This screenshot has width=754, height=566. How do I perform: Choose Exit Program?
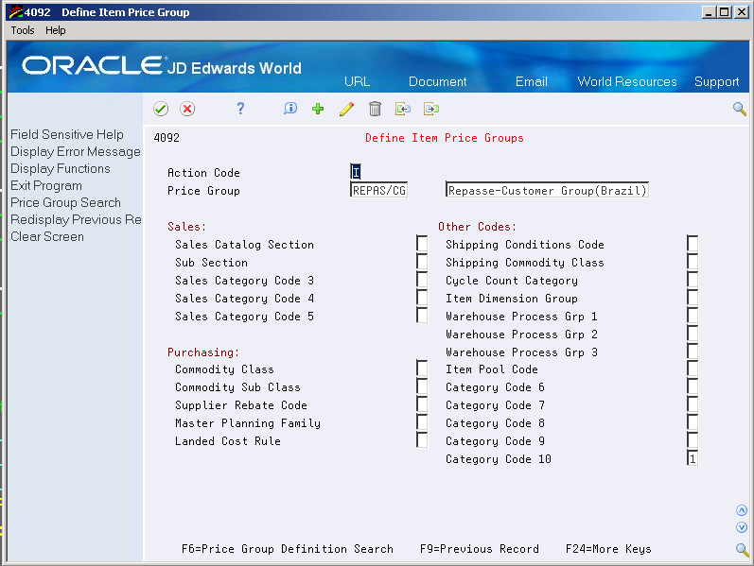tap(46, 186)
